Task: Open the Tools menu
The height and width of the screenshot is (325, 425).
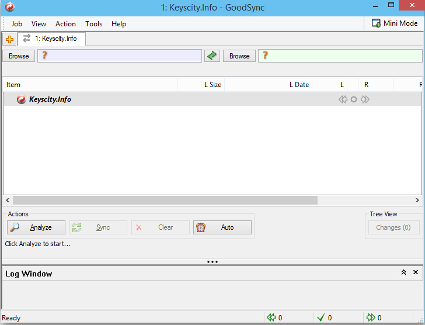Action: point(94,24)
